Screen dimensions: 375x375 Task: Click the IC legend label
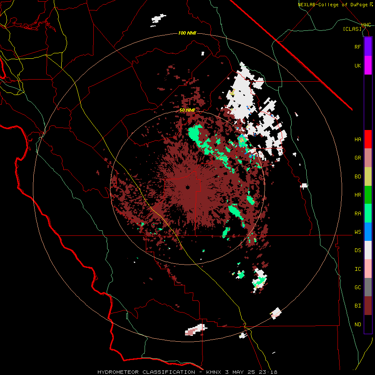click(x=357, y=269)
